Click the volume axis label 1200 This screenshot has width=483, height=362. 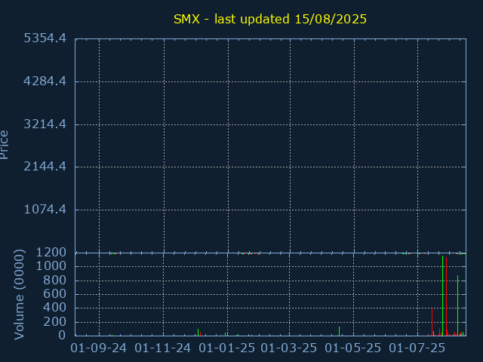(x=51, y=253)
